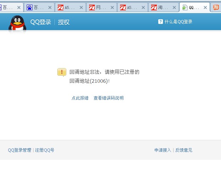Switch to the 淘 tab
Screen dimensions: 221x177
pyautogui.click(x=163, y=7)
